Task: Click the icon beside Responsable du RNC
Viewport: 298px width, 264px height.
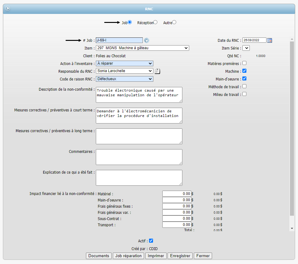Action: (157, 71)
